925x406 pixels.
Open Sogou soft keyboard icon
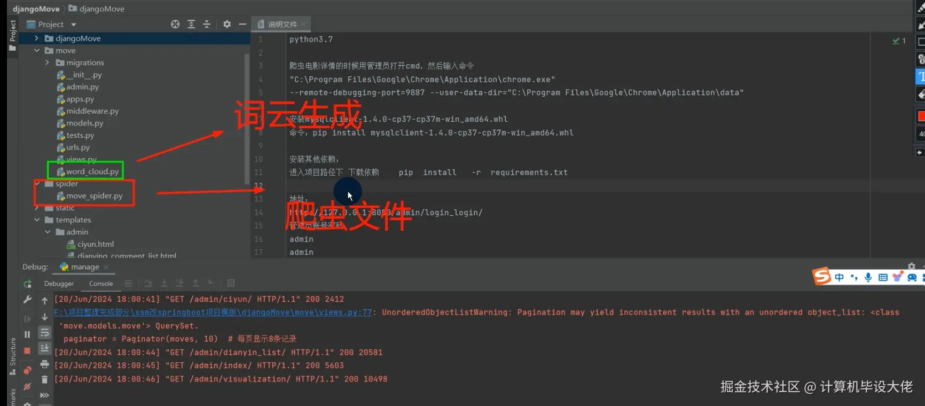(x=883, y=277)
